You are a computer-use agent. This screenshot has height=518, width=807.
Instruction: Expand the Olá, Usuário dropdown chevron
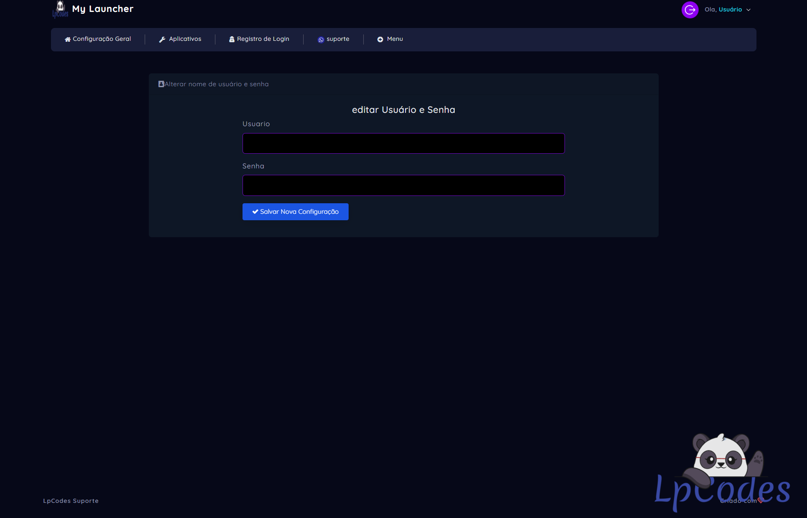[x=748, y=10]
